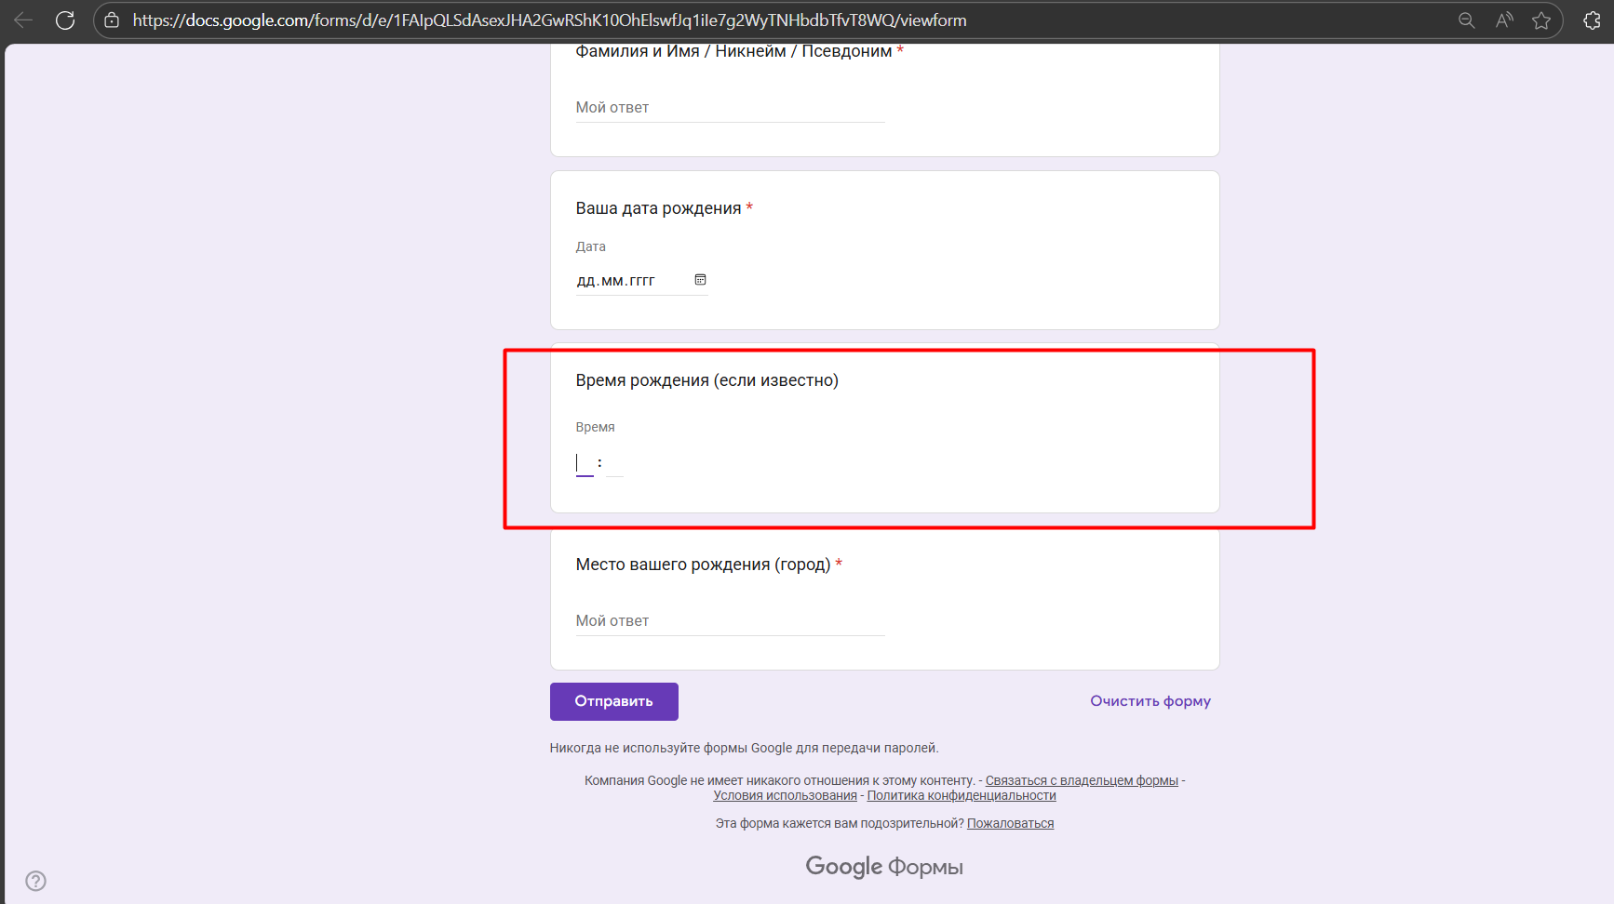Click the Google Формы logo
The image size is (1614, 904).
pyautogui.click(x=883, y=866)
